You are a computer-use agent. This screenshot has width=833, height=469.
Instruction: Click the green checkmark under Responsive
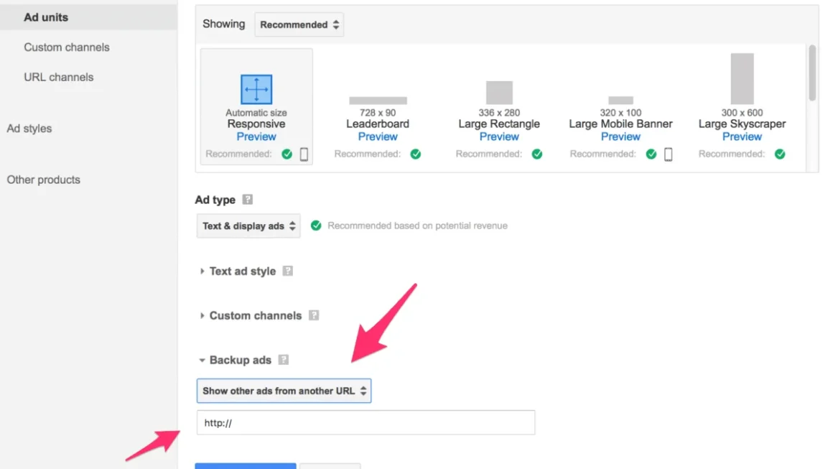coord(287,154)
